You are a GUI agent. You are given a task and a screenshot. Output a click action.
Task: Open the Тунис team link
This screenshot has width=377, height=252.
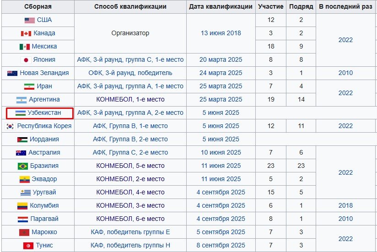pyautogui.click(x=44, y=245)
